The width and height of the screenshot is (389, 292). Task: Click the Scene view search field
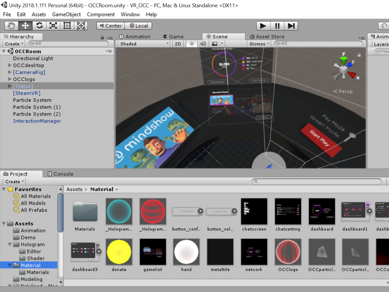coord(318,43)
